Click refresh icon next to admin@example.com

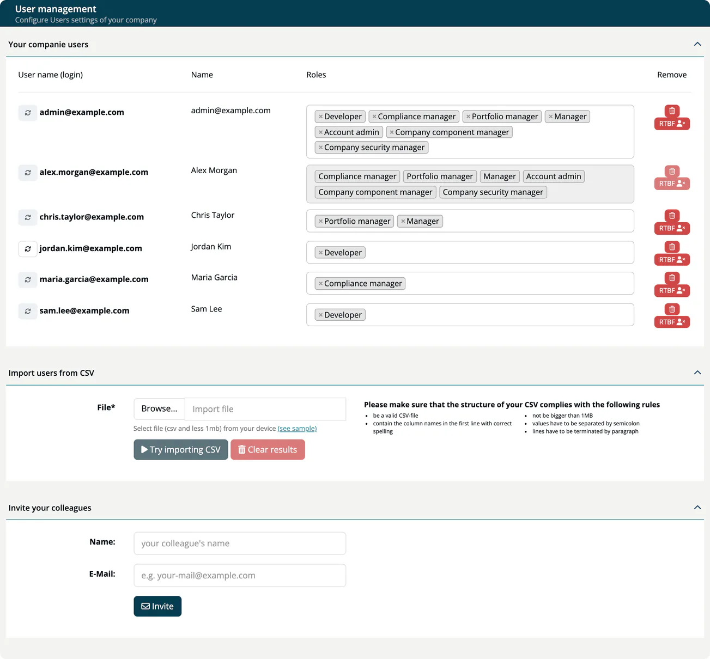(28, 113)
